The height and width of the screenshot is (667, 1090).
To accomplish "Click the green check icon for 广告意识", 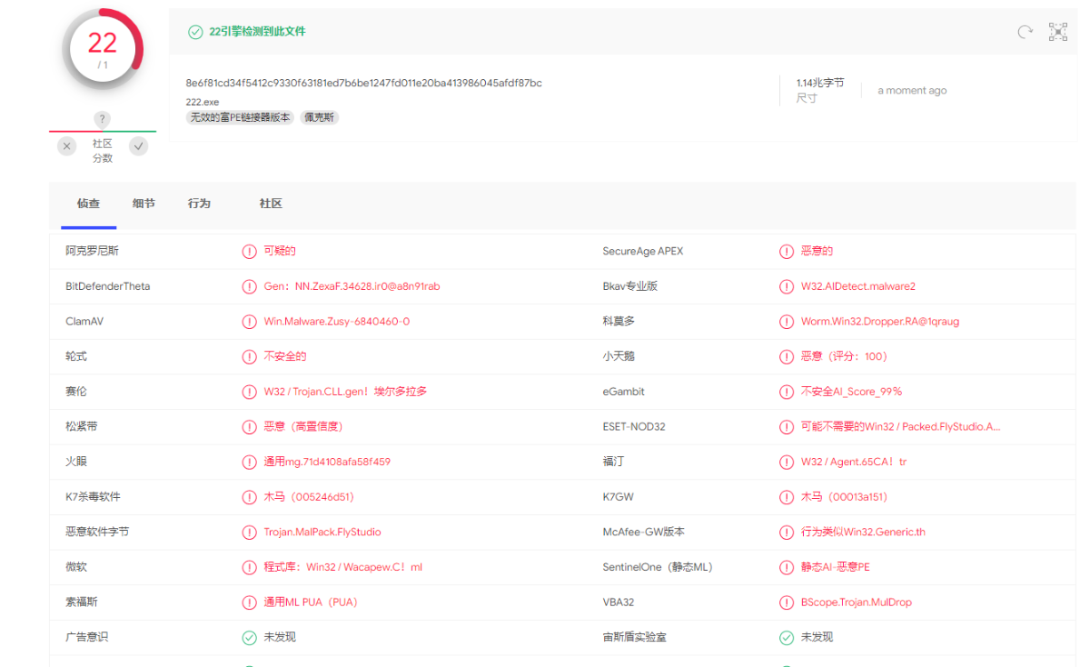I will [x=249, y=638].
